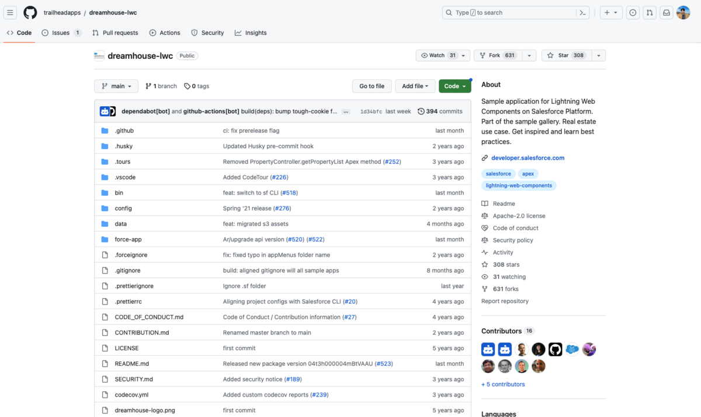The width and height of the screenshot is (701, 417).
Task: Open the codecov.yml file
Action: click(x=131, y=395)
